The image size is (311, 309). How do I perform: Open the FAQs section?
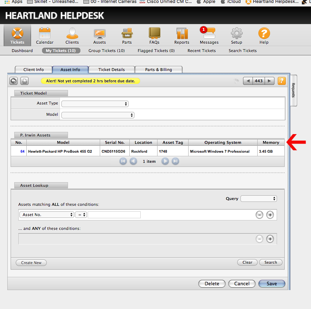(154, 36)
